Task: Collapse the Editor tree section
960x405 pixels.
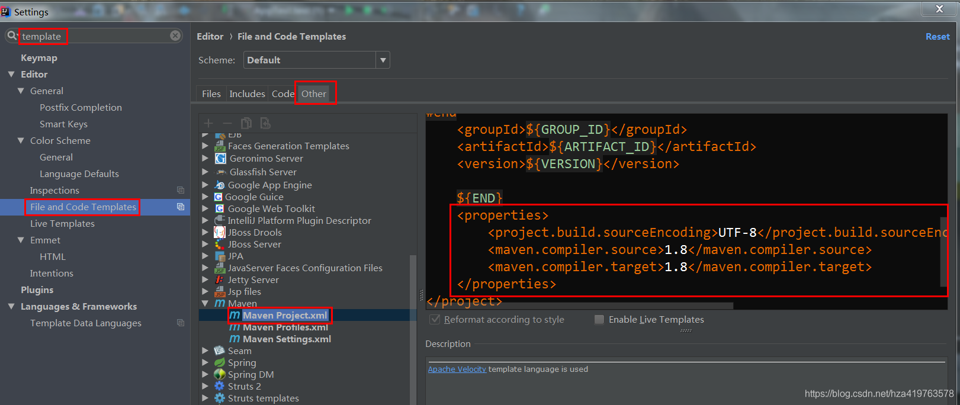Action: pos(11,75)
